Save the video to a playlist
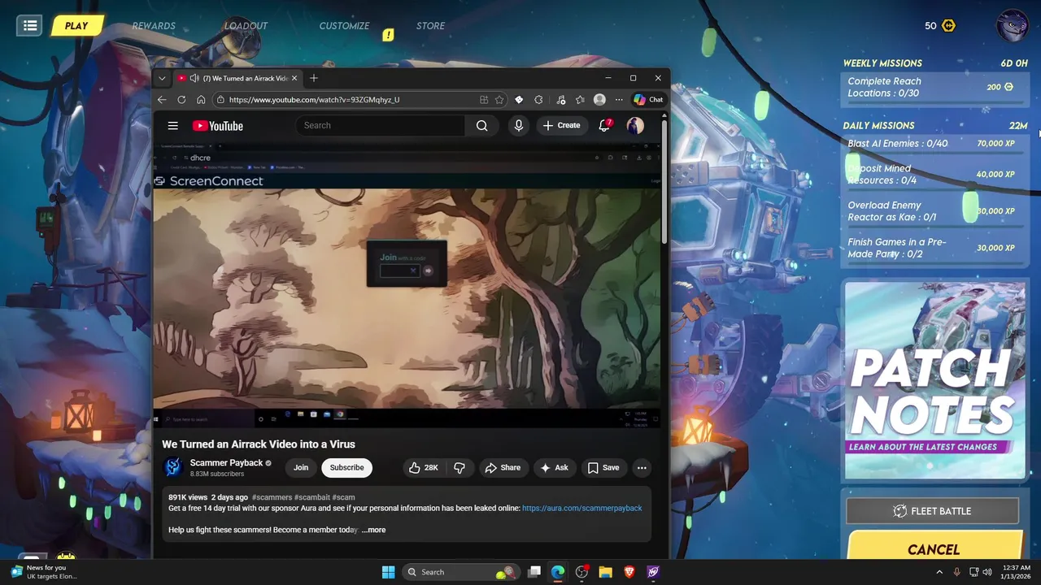The width and height of the screenshot is (1041, 585). point(603,467)
